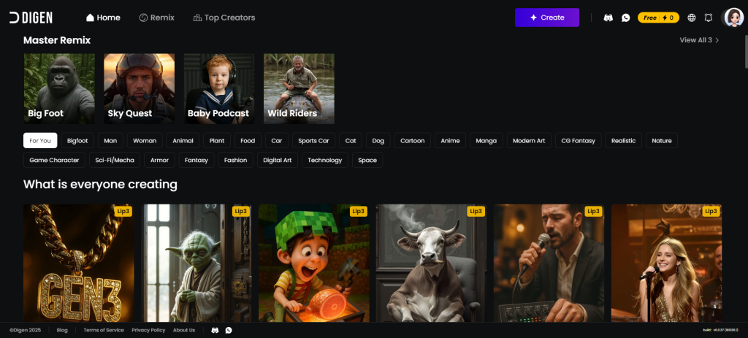Choose the Fantasy chip
Screen dimensions: 748x338
(196, 160)
